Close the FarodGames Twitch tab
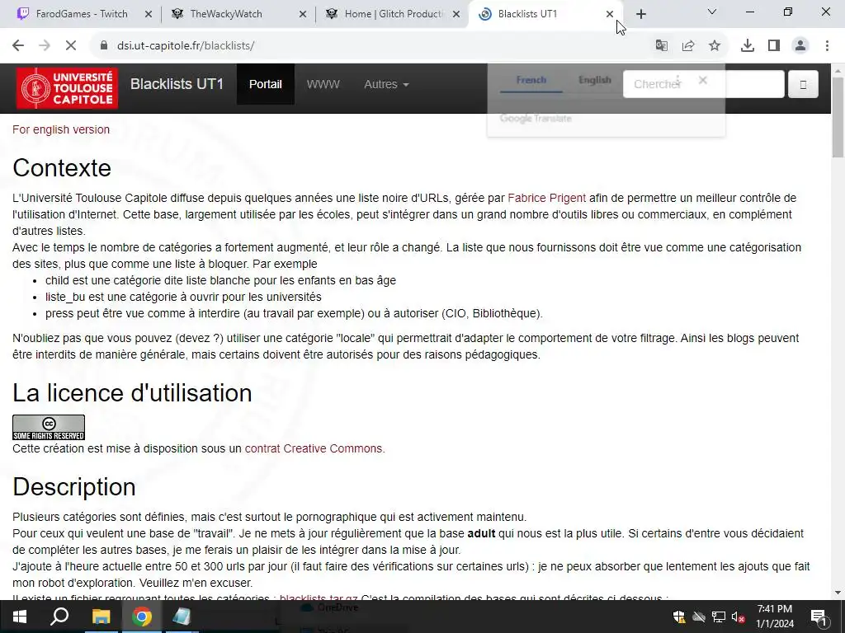Image resolution: width=845 pixels, height=633 pixels. (149, 14)
